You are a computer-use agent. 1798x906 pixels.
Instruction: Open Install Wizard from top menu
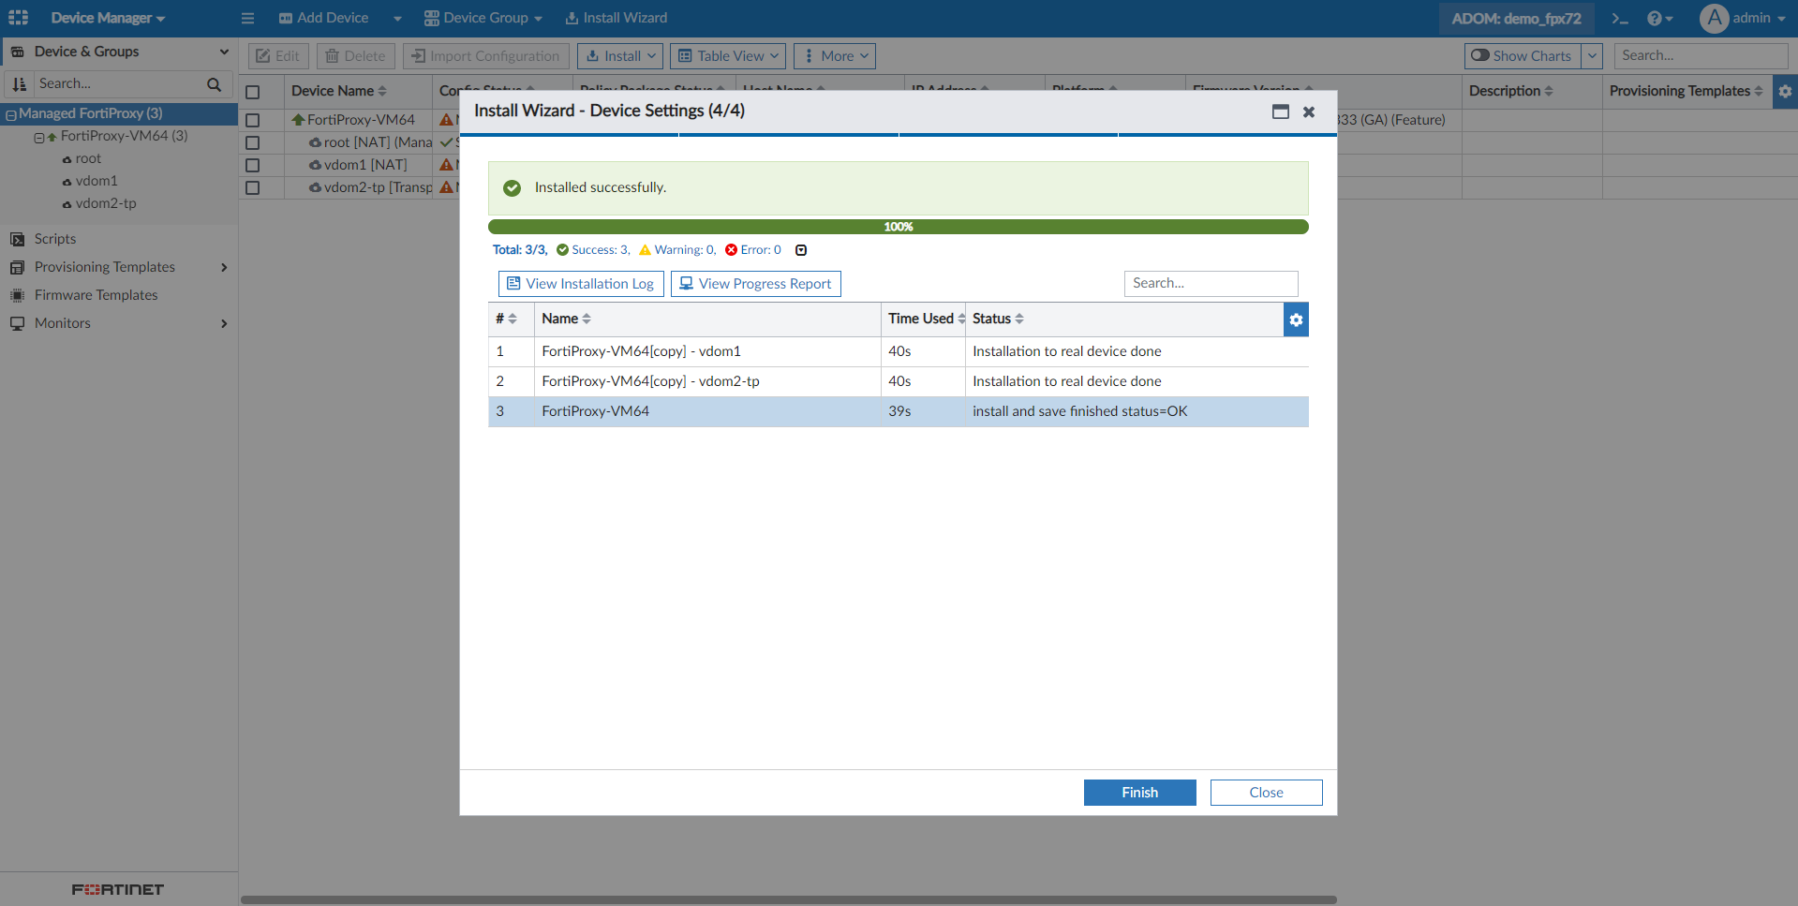(x=617, y=18)
